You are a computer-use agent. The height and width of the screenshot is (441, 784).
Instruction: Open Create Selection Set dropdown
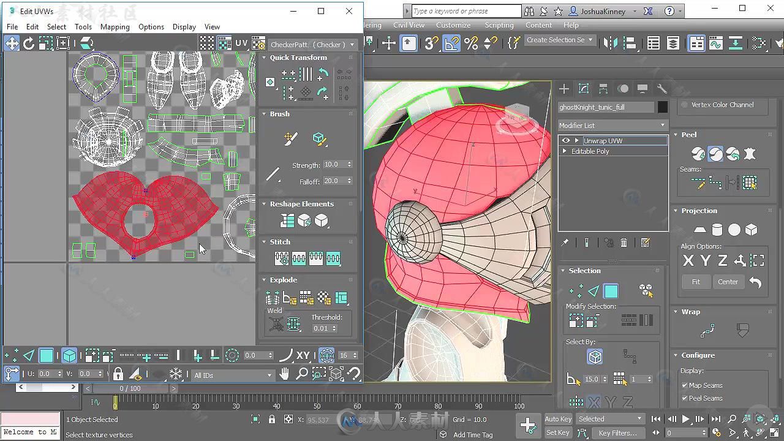coord(560,40)
